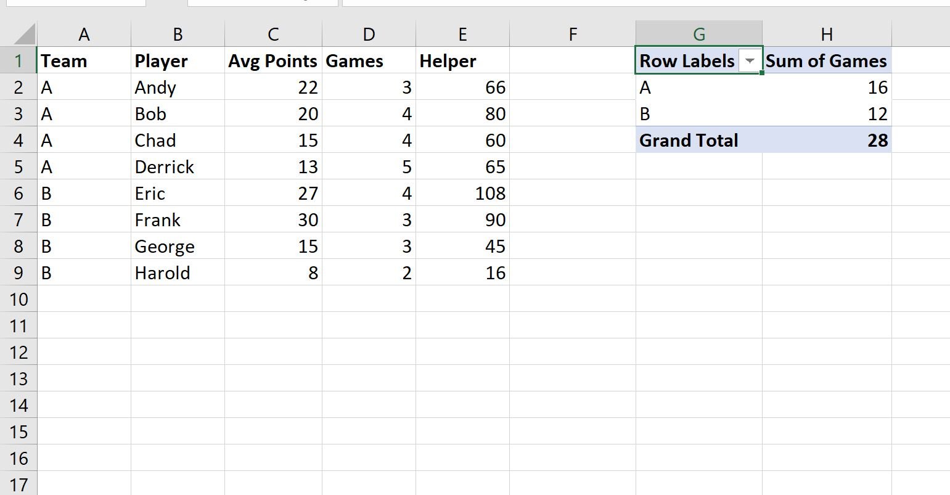
Task: Select column E header
Action: pos(462,35)
